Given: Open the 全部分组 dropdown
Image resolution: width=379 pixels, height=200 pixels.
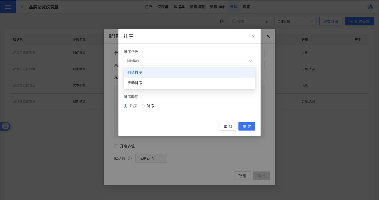Looking at the screenshot, I should click(x=295, y=21).
